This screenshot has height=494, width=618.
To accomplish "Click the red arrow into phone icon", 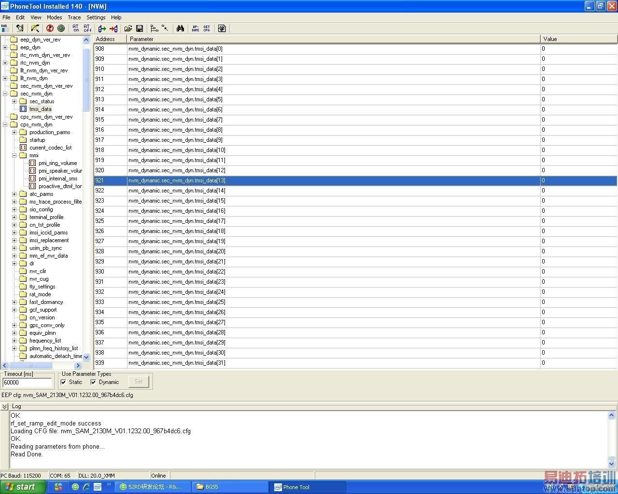I will (x=113, y=28).
